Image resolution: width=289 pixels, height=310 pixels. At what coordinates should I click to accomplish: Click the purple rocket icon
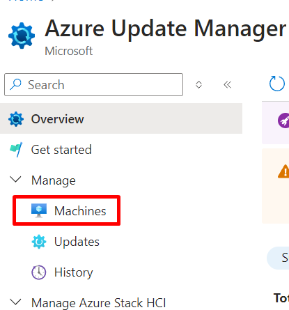point(283,121)
